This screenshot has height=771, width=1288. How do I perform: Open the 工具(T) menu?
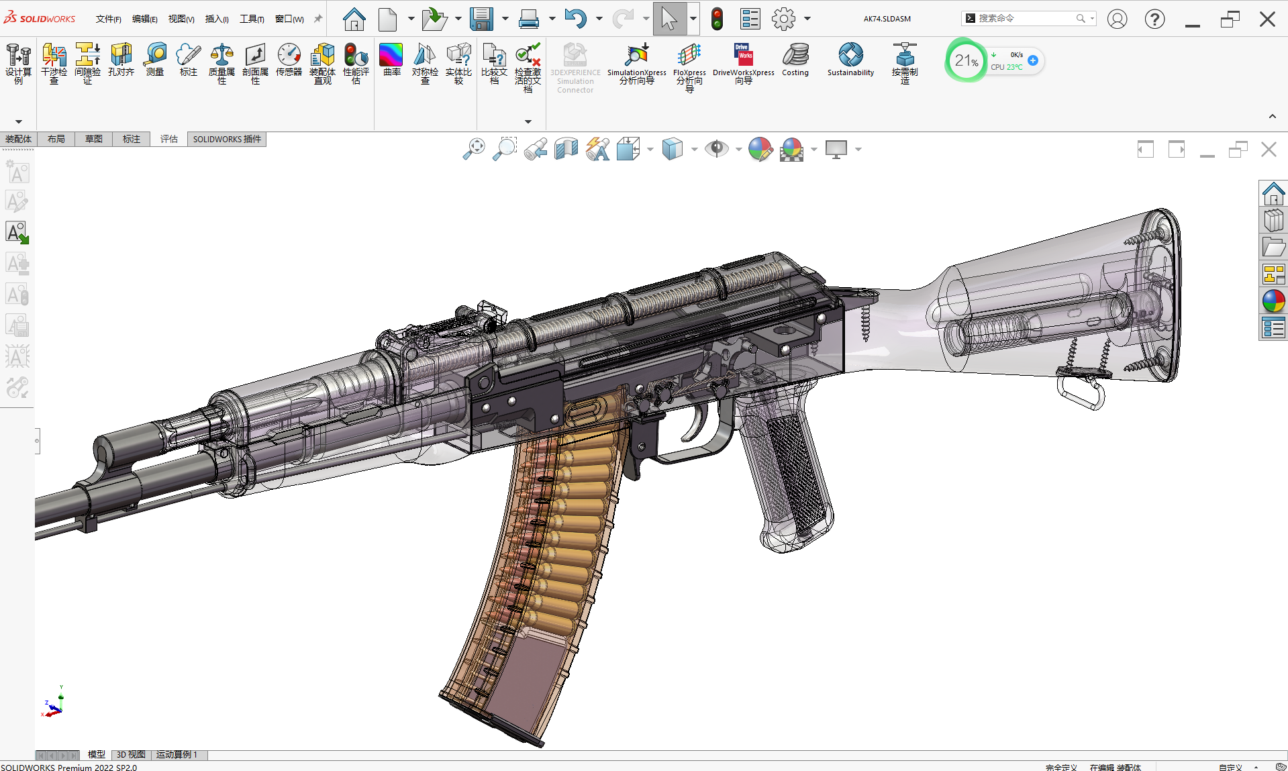(x=252, y=19)
